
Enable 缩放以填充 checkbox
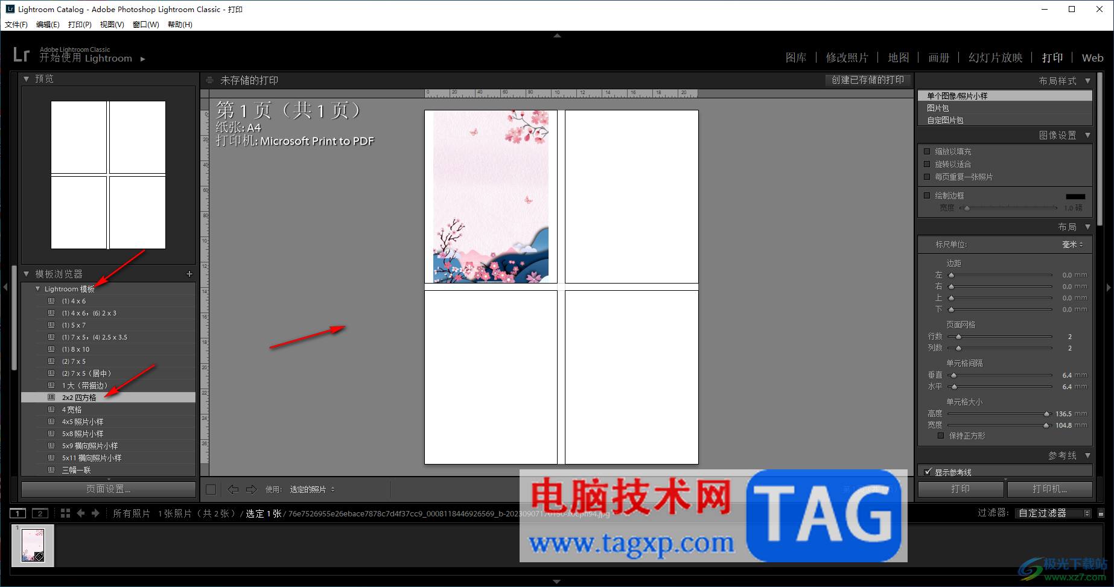927,151
